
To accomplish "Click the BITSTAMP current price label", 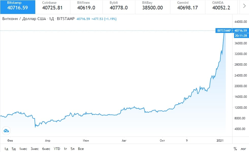I will pos(224,31).
